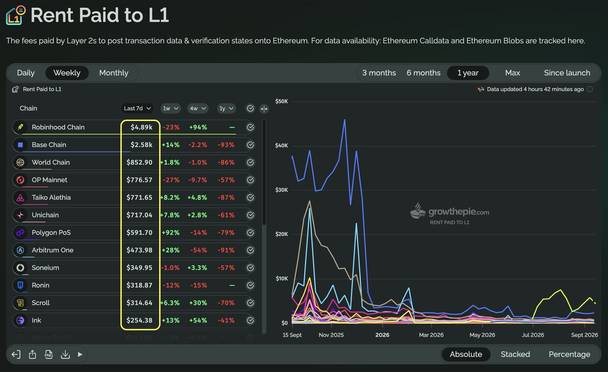Select the Weekly aggregation tab
The width and height of the screenshot is (608, 372).
click(x=67, y=73)
